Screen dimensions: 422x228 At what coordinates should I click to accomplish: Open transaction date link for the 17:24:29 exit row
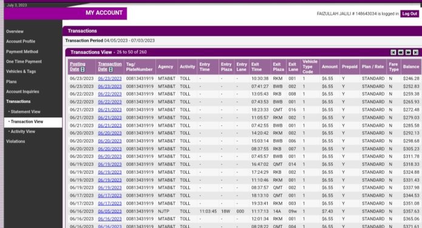coord(110,172)
